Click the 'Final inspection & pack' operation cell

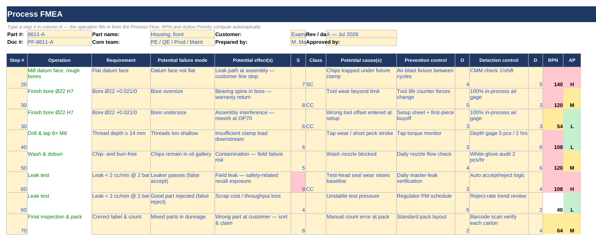(59, 224)
